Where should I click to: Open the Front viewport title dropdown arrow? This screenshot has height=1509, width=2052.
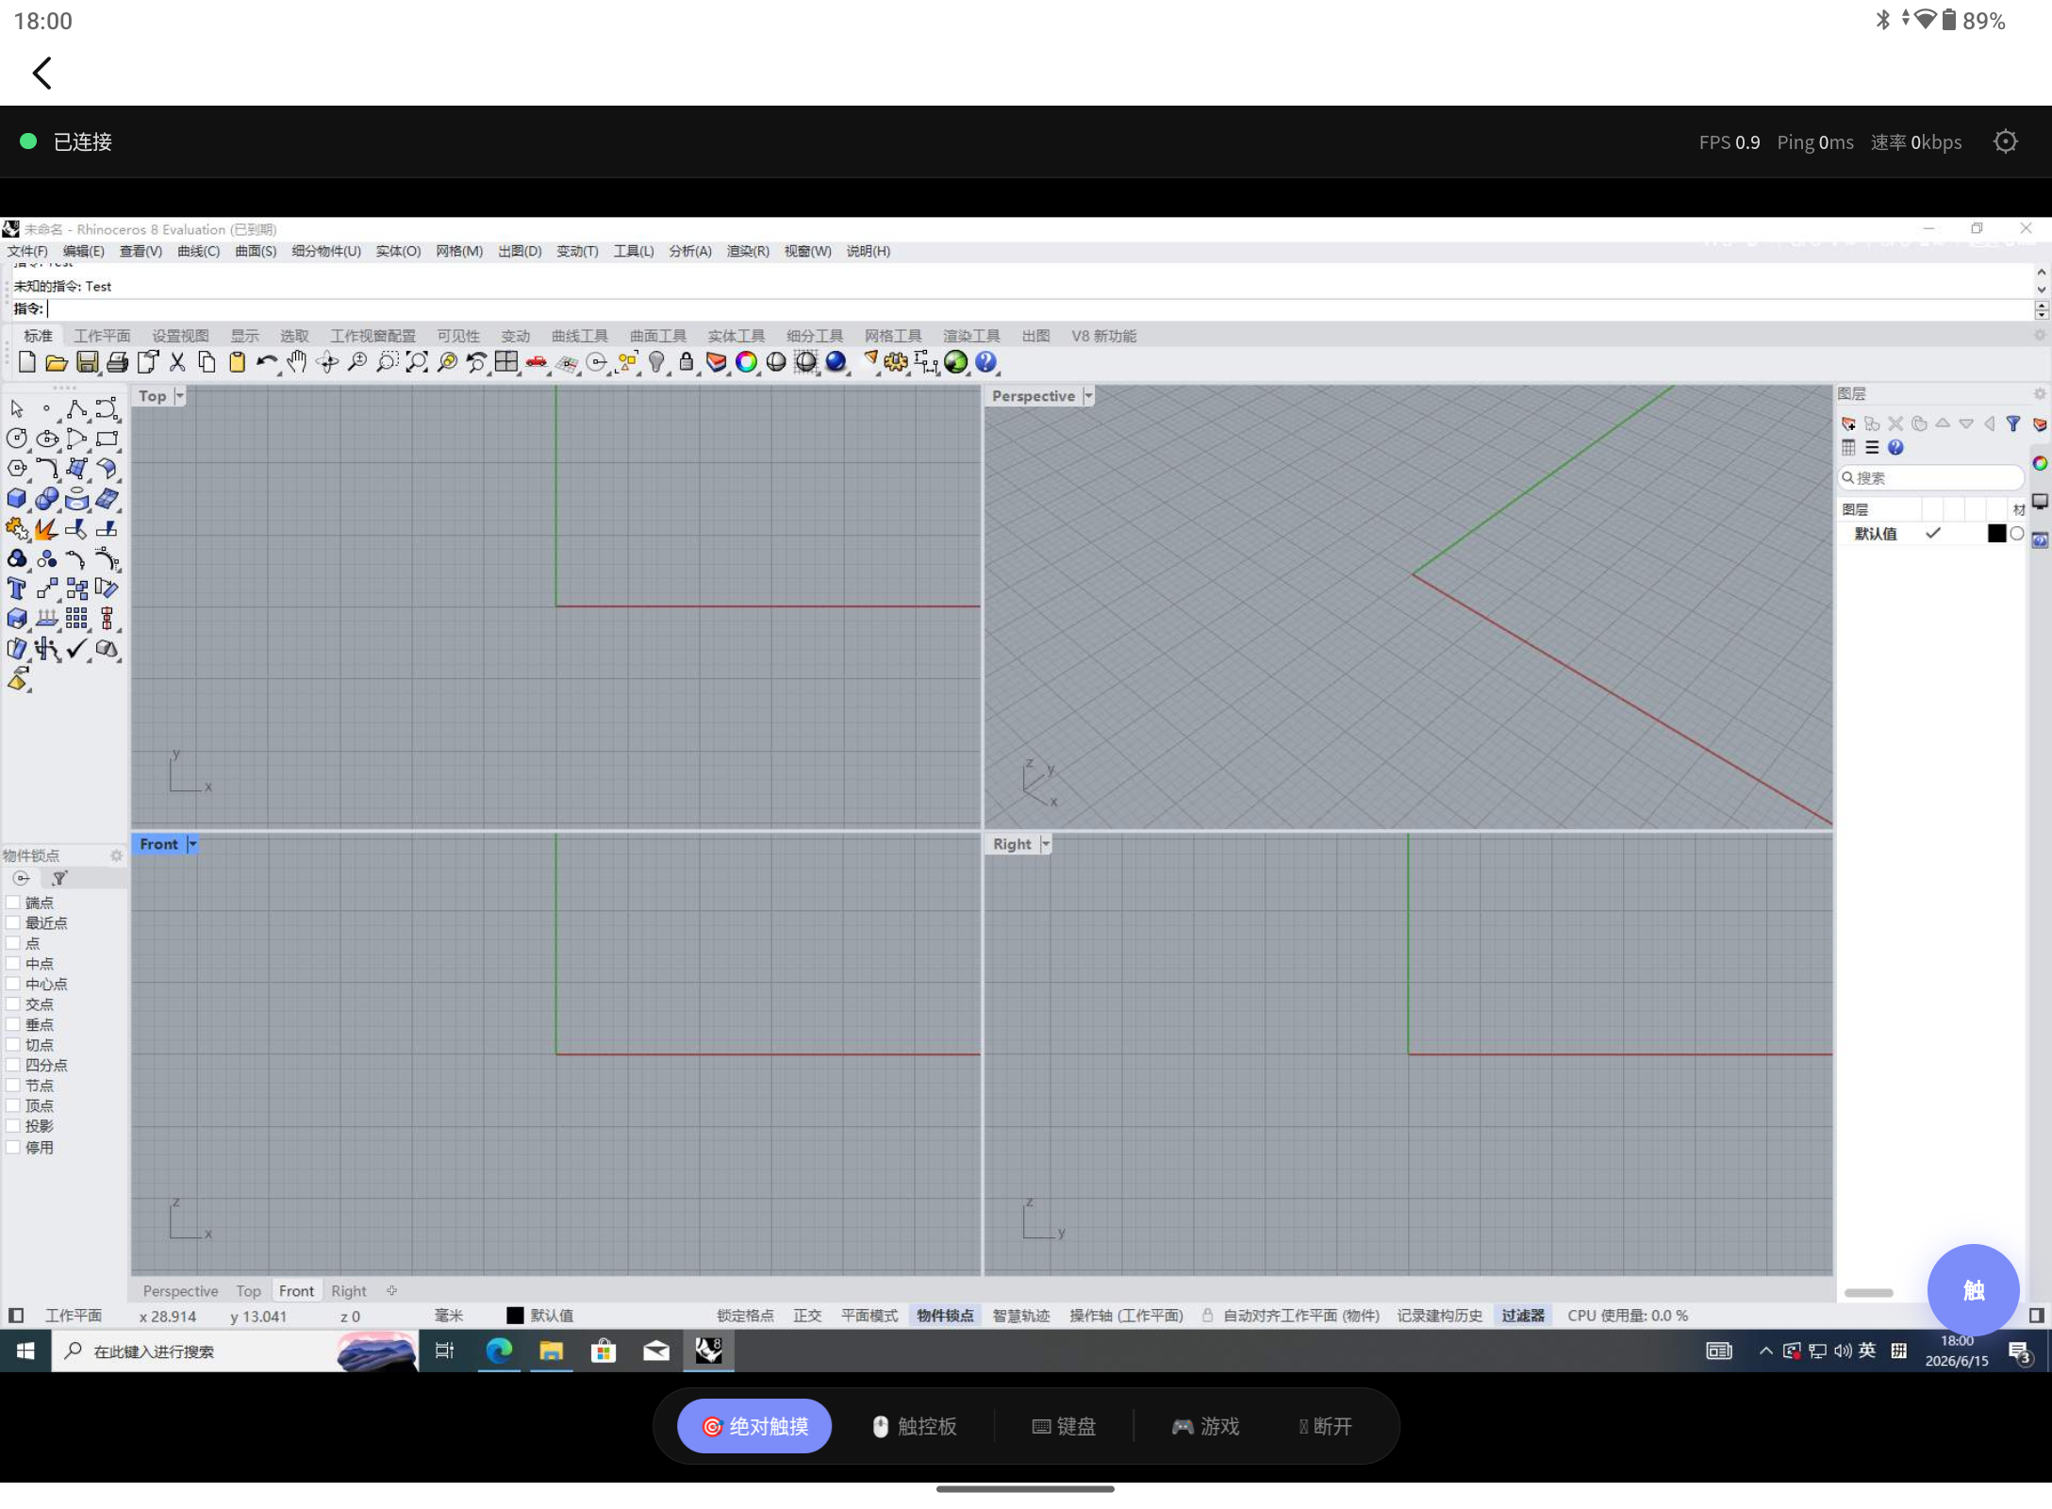tap(192, 844)
